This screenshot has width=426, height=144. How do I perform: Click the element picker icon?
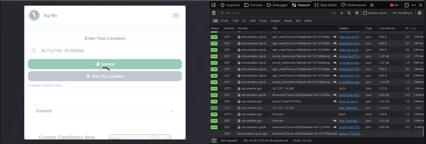tap(214, 5)
